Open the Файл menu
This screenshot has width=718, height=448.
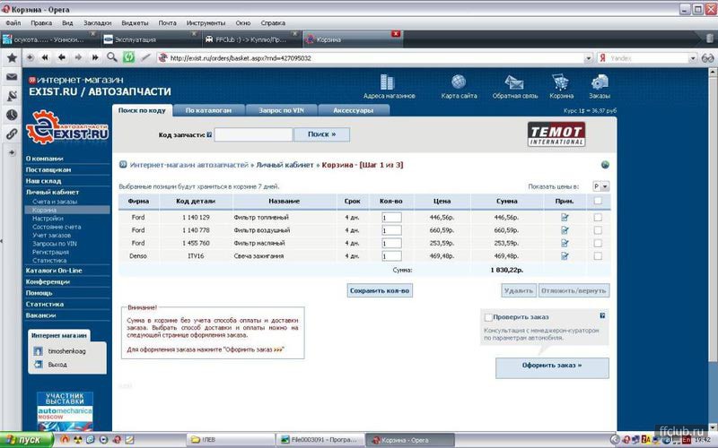click(x=13, y=23)
